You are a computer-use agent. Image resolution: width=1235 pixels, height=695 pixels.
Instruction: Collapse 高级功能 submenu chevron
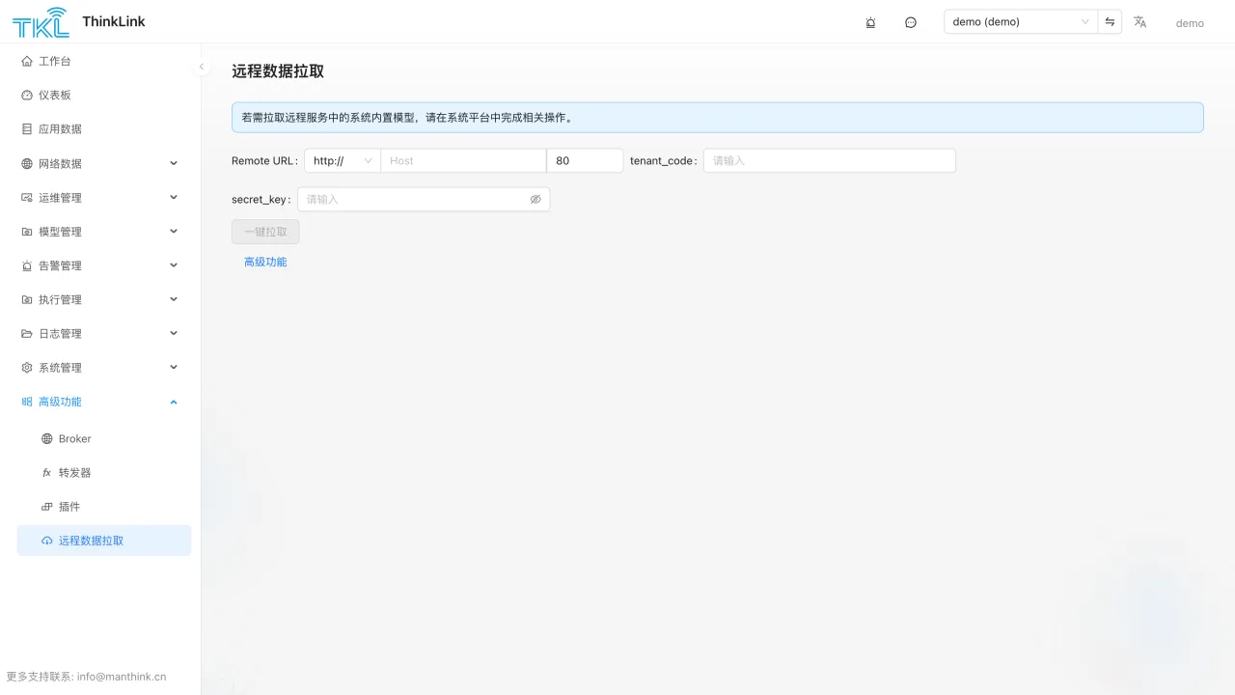click(174, 402)
